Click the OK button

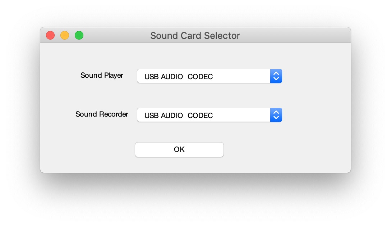point(179,150)
